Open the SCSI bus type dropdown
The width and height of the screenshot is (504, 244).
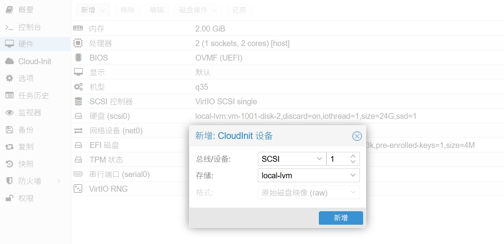pyautogui.click(x=292, y=159)
